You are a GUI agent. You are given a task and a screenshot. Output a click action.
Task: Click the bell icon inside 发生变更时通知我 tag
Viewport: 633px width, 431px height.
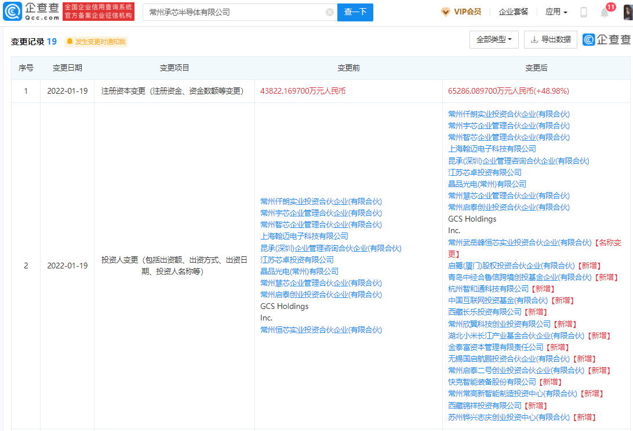[68, 41]
